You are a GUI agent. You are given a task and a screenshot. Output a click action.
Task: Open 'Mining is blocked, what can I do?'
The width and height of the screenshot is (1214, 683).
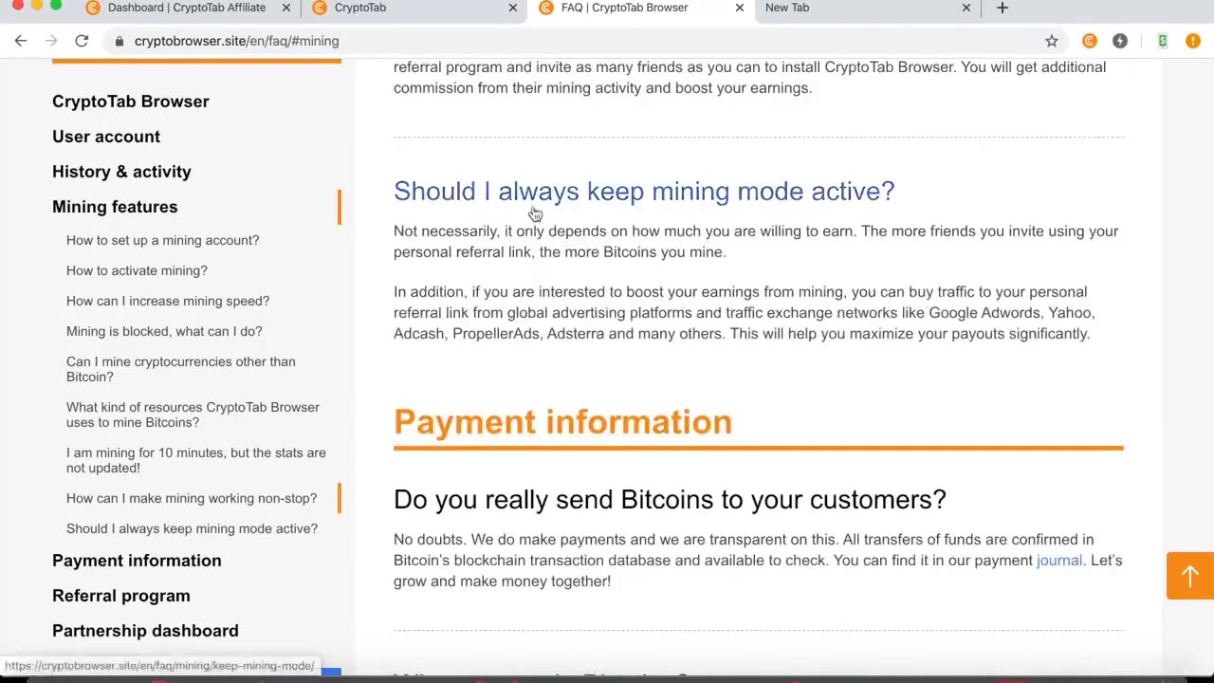(164, 331)
